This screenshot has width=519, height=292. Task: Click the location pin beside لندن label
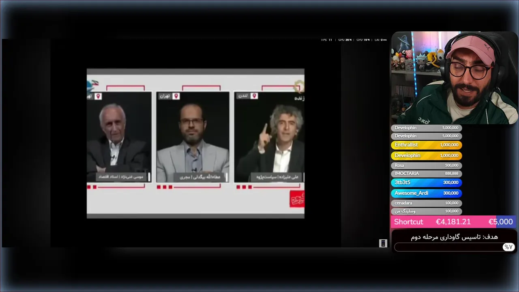[x=254, y=96]
